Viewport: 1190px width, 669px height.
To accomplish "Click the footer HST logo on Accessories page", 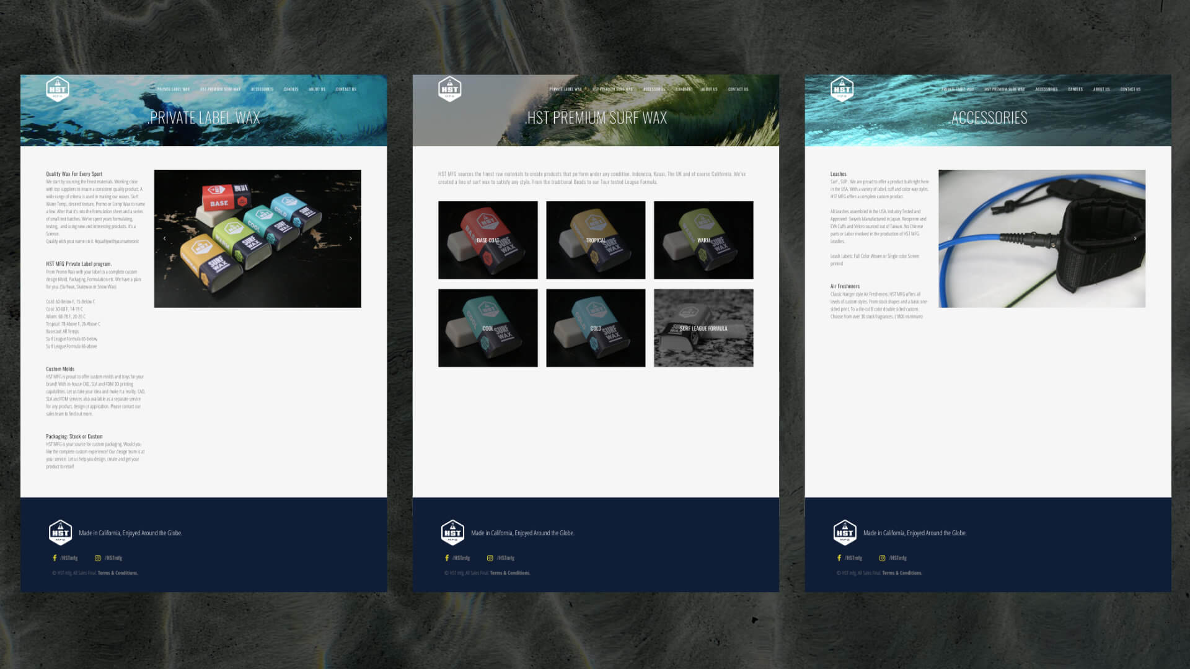I will [x=845, y=532].
